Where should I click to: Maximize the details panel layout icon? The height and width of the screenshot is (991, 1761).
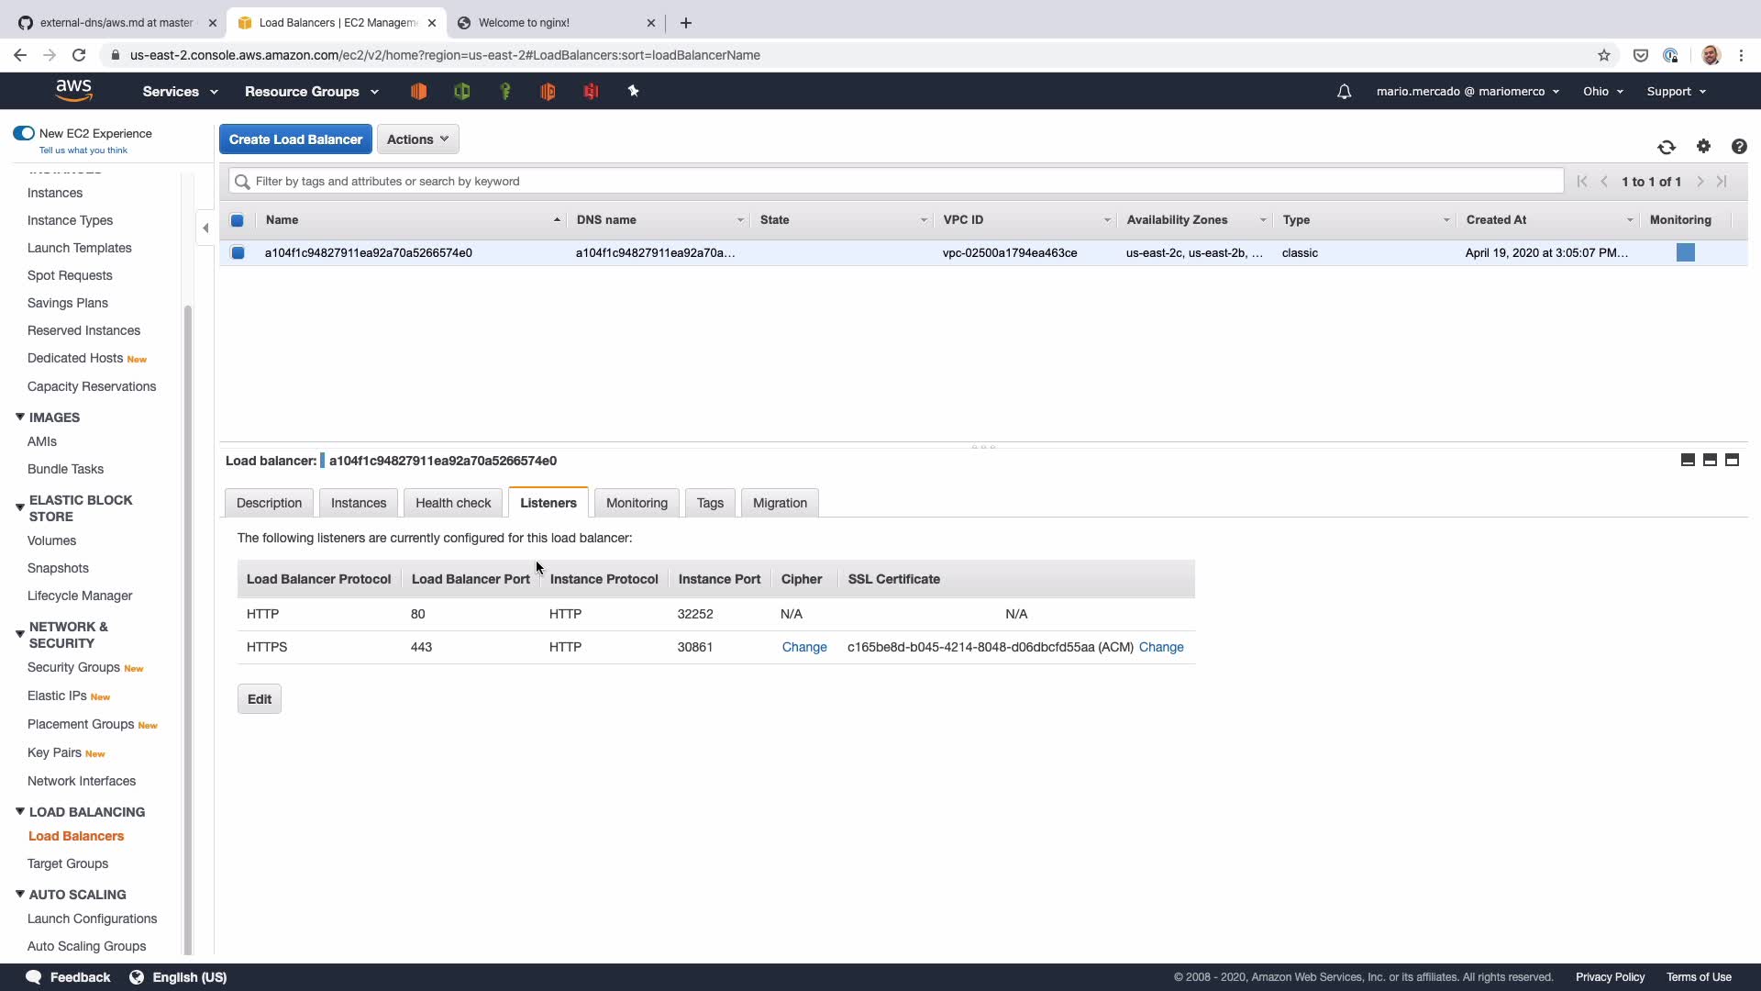1732,460
